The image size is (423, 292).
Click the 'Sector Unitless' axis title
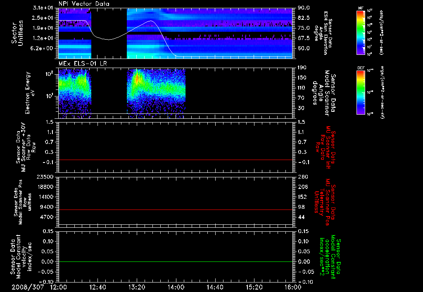[x=17, y=33]
